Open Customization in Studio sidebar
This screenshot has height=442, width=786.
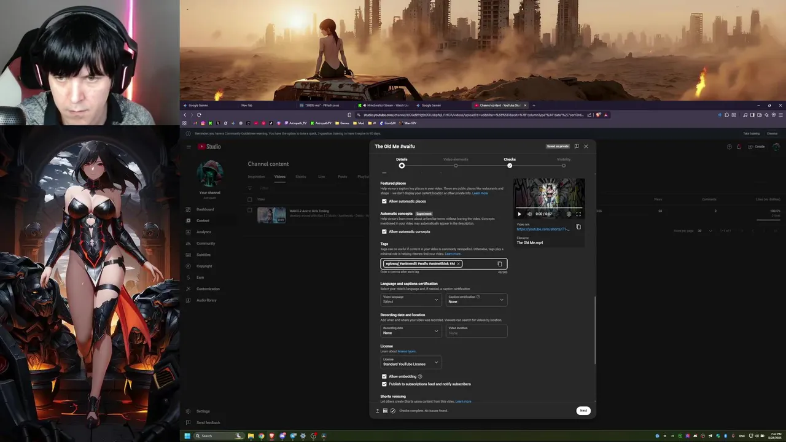coord(208,289)
